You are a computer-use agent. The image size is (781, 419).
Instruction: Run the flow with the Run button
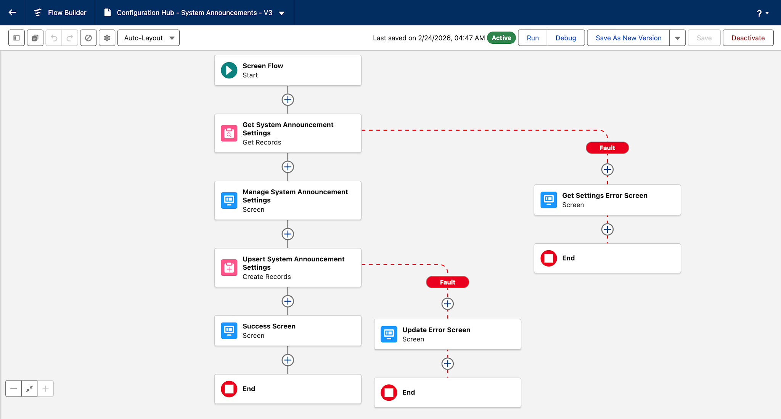pos(532,38)
